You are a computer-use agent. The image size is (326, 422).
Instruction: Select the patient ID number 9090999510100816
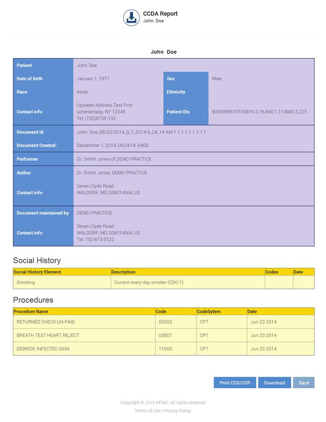(x=233, y=112)
